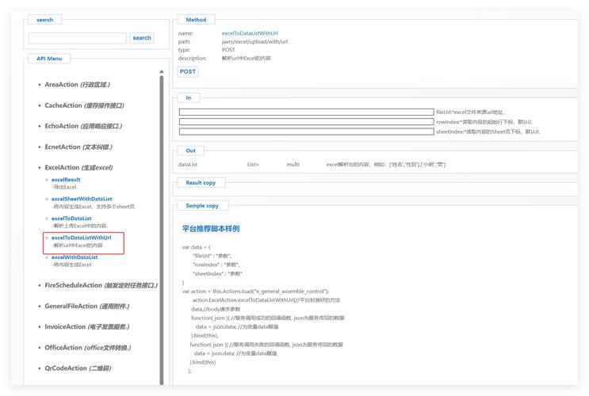Select the highlighted excelToDataListWithUrl entry
Viewport: 589px width, 396px height.
pyautogui.click(x=81, y=238)
